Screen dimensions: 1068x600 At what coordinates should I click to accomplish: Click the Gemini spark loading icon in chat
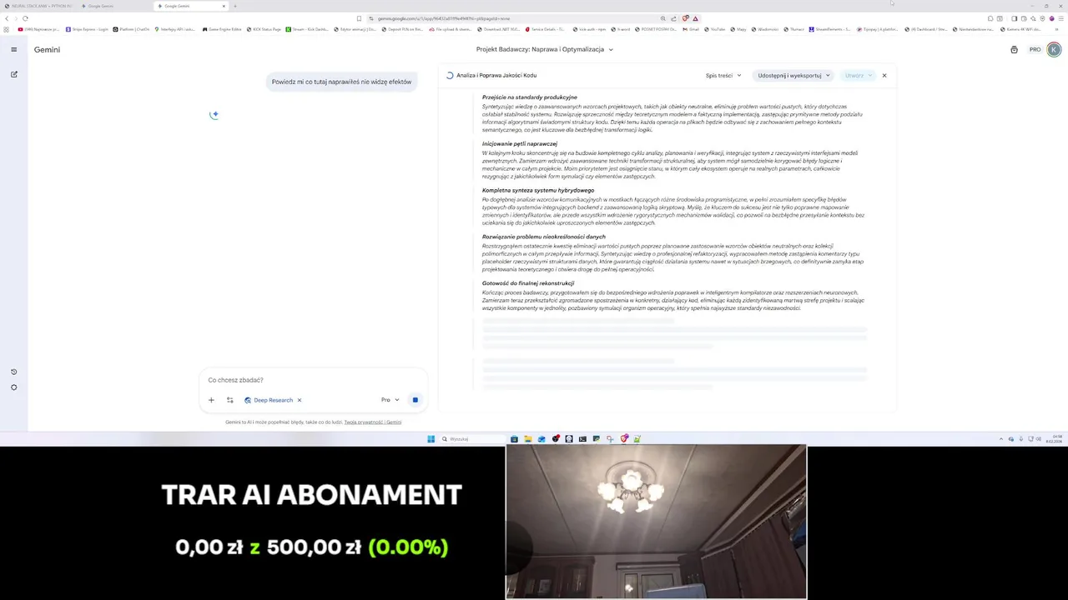pyautogui.click(x=214, y=115)
